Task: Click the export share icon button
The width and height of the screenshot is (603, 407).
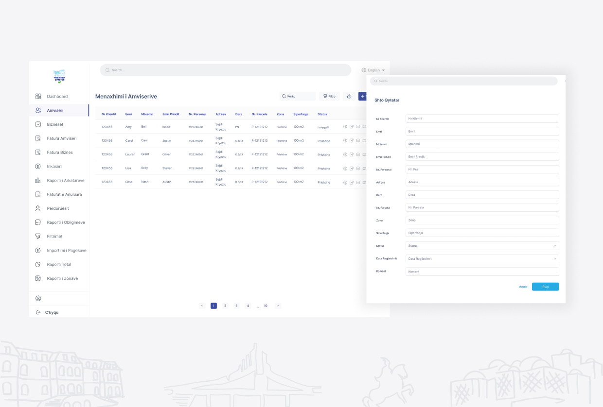Action: [x=349, y=96]
